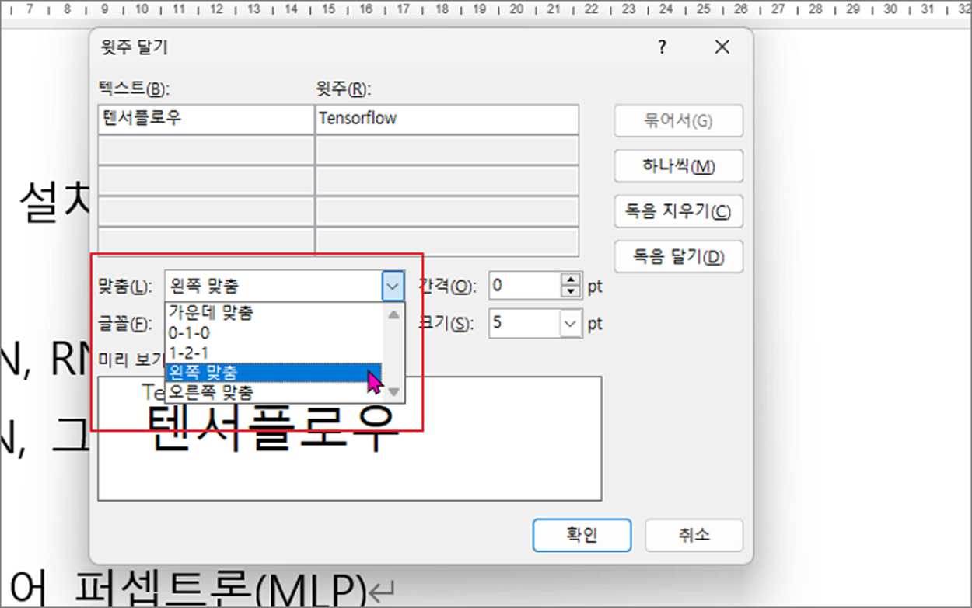Screen dimensions: 972x608
Task: Click the 독음 달기(D) button
Action: point(678,256)
